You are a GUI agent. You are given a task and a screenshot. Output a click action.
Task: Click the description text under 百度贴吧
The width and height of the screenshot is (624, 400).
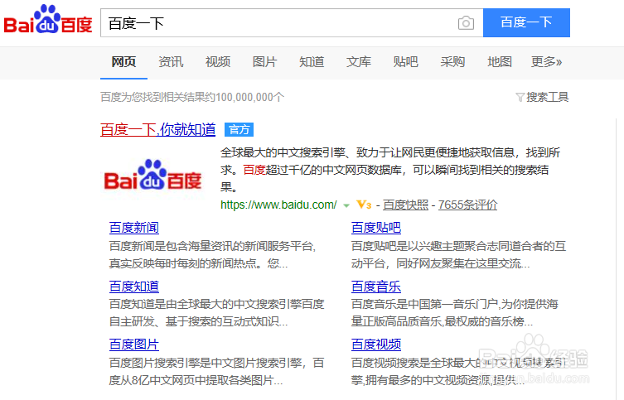click(458, 255)
